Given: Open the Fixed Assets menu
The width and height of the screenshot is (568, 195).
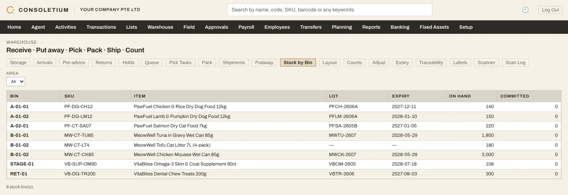Looking at the screenshot, I should coord(434,27).
